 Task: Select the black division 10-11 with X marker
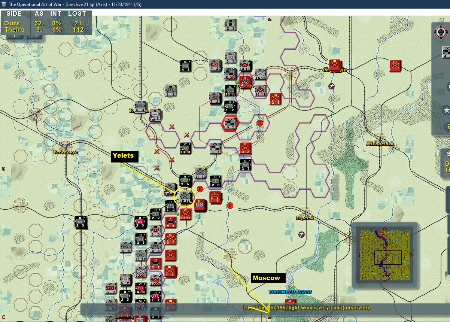point(185,148)
